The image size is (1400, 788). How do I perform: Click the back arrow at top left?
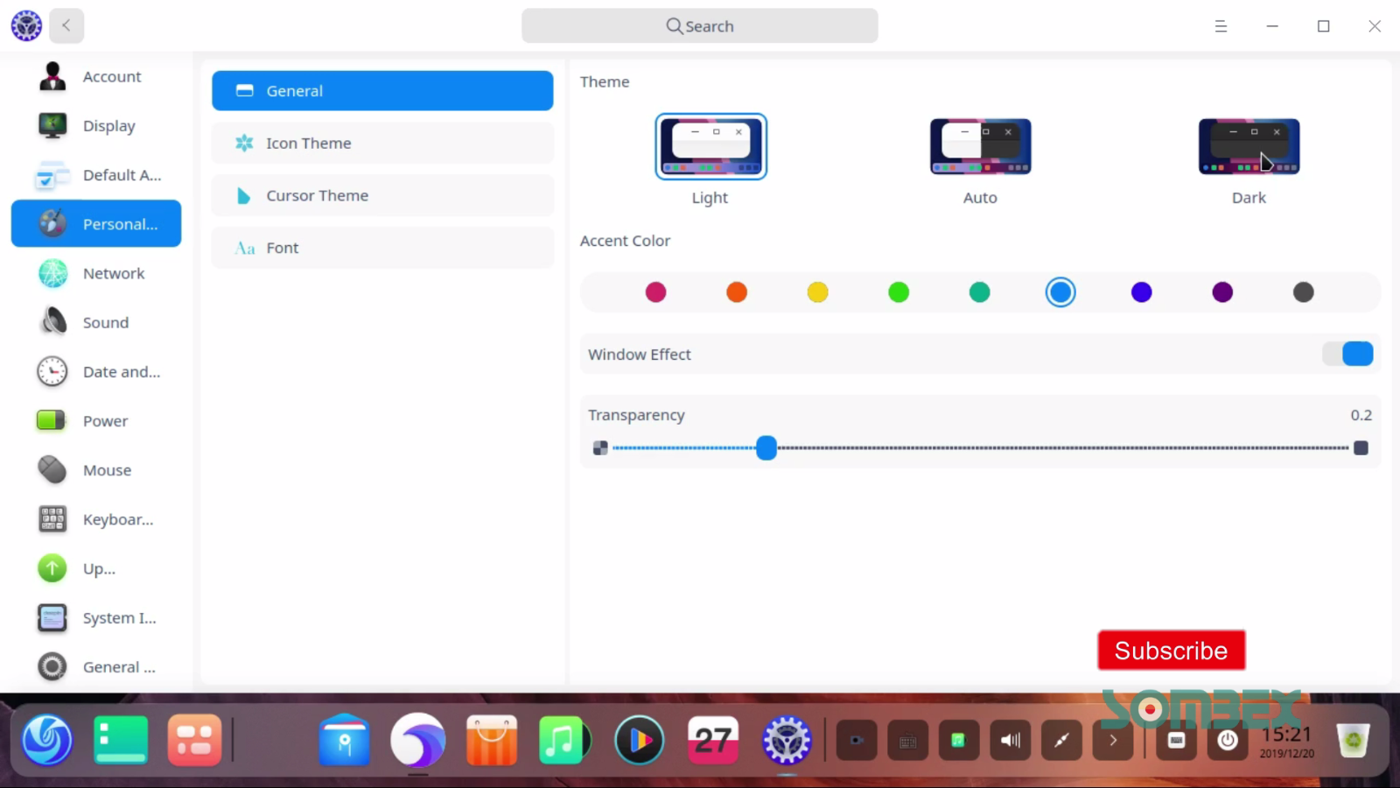pyautogui.click(x=66, y=25)
